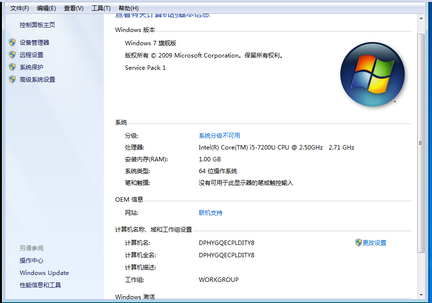Click the 笔和触摸: label
The width and height of the screenshot is (432, 303).
[x=137, y=183]
